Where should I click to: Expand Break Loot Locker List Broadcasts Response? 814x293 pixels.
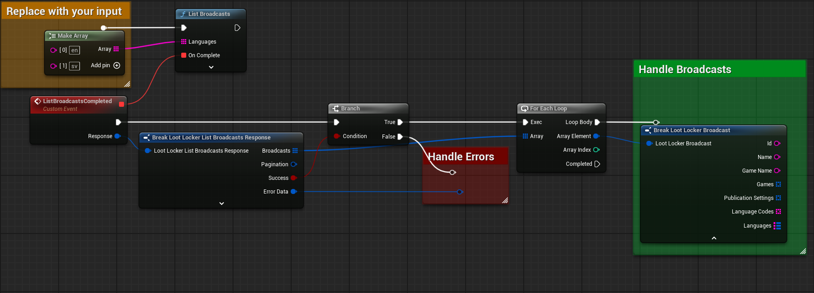click(222, 204)
